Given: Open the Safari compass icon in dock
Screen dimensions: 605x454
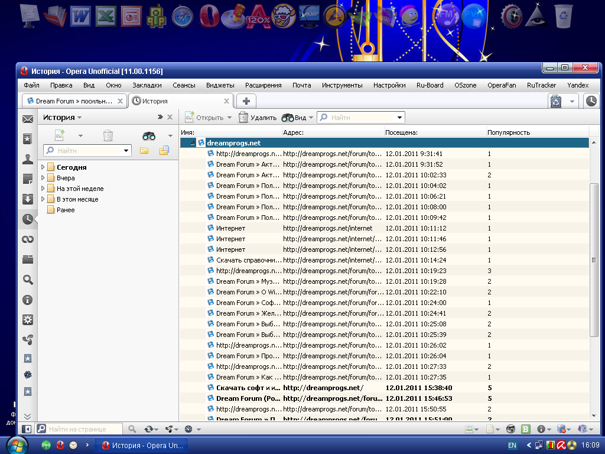Looking at the screenshot, I should click(182, 17).
